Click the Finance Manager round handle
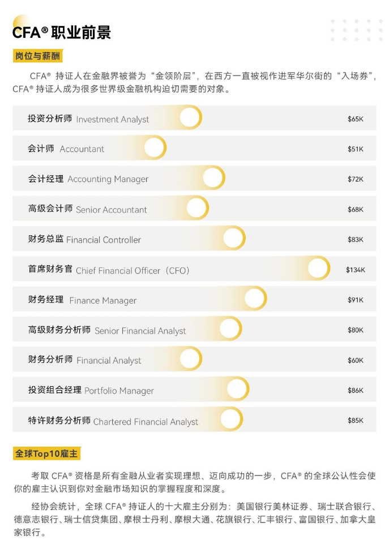Viewport: 389px width, 549px height. point(255,299)
